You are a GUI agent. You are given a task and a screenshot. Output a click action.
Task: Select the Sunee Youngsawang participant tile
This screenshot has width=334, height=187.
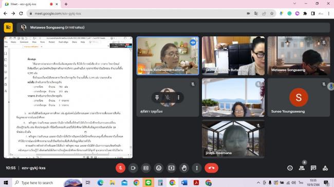point(299,97)
